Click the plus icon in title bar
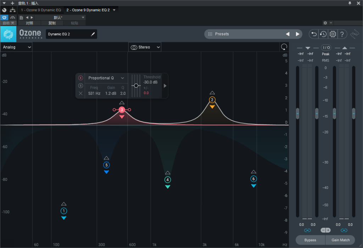 (12, 3)
